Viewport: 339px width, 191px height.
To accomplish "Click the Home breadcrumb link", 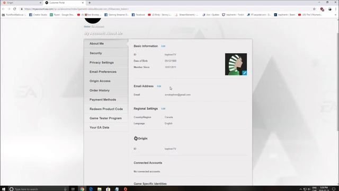I will coord(87,27).
